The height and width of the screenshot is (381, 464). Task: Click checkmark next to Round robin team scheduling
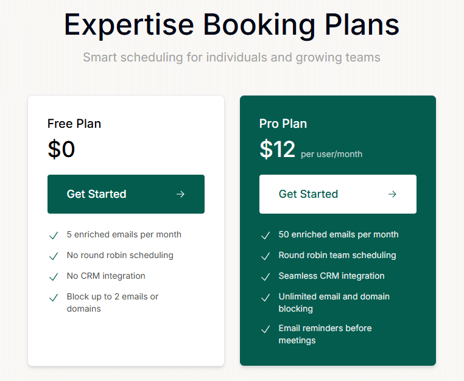coord(265,256)
